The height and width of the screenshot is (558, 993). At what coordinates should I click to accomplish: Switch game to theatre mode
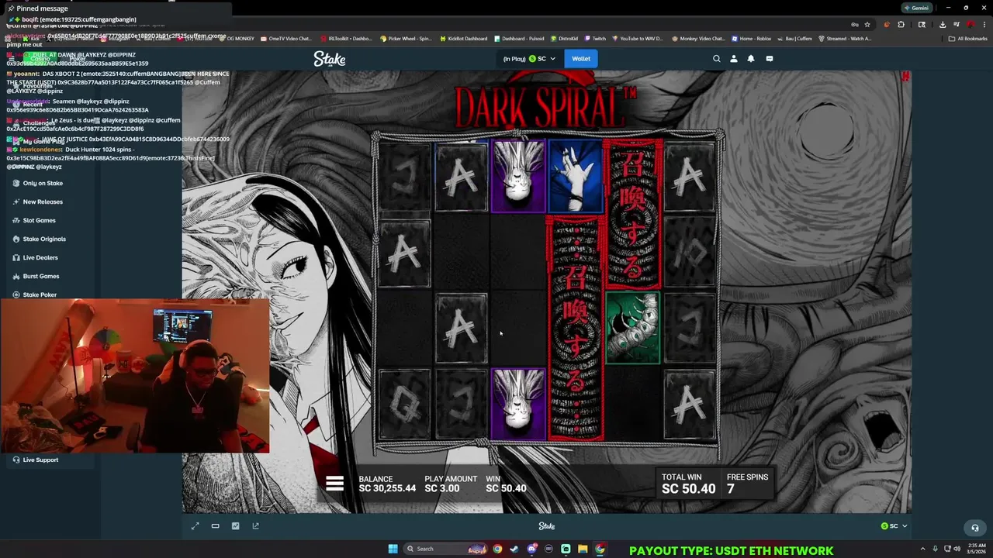(215, 525)
